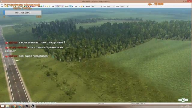192x108 pixels.
Task: Open the Windows Start button
Action: click(2, 106)
